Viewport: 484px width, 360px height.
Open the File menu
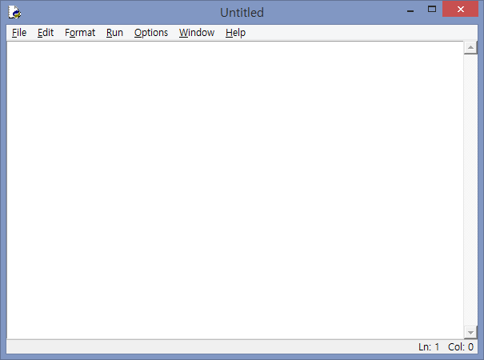tap(19, 33)
